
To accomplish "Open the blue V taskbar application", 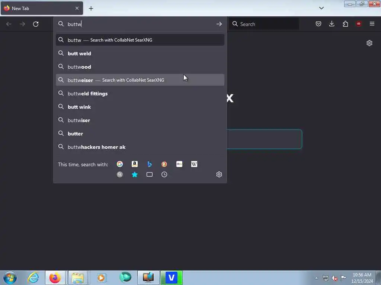I will click(x=172, y=278).
